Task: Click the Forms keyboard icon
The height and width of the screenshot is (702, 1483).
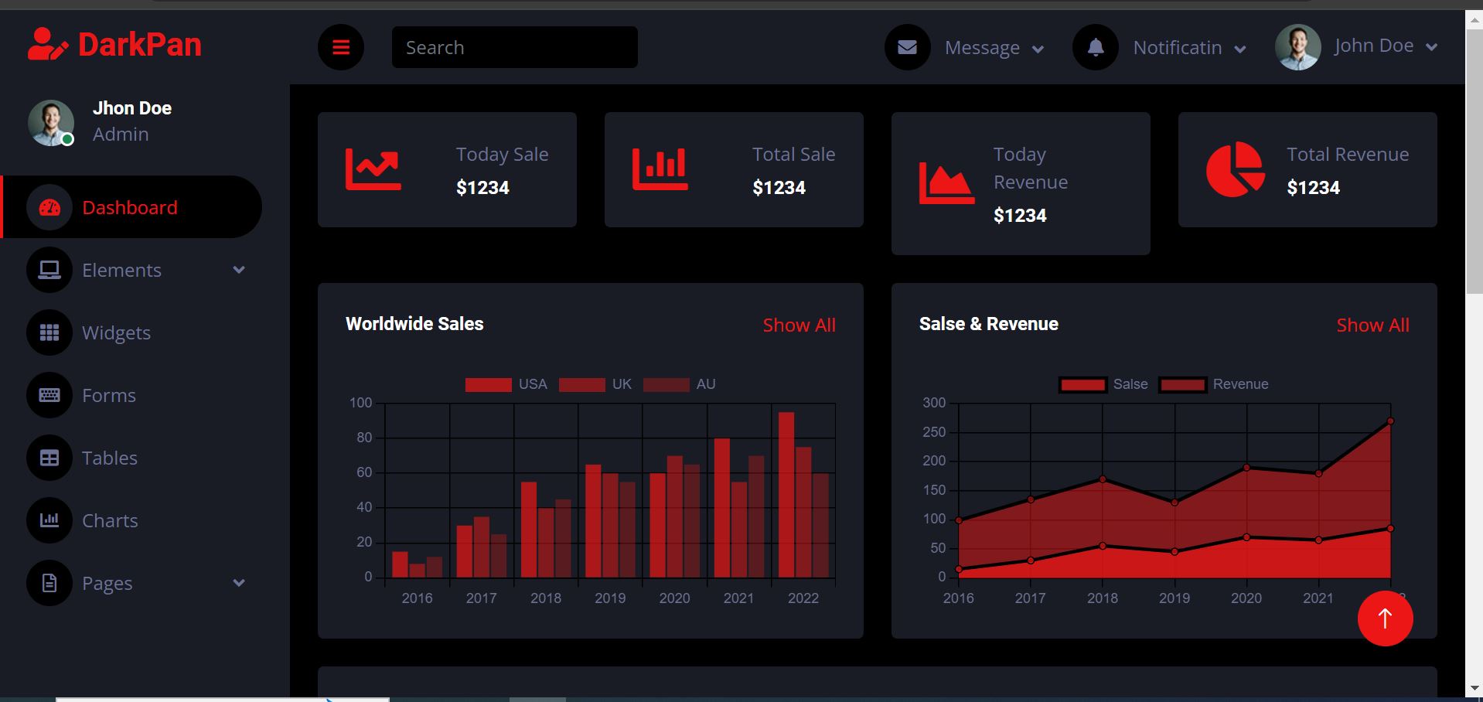Action: pos(49,394)
